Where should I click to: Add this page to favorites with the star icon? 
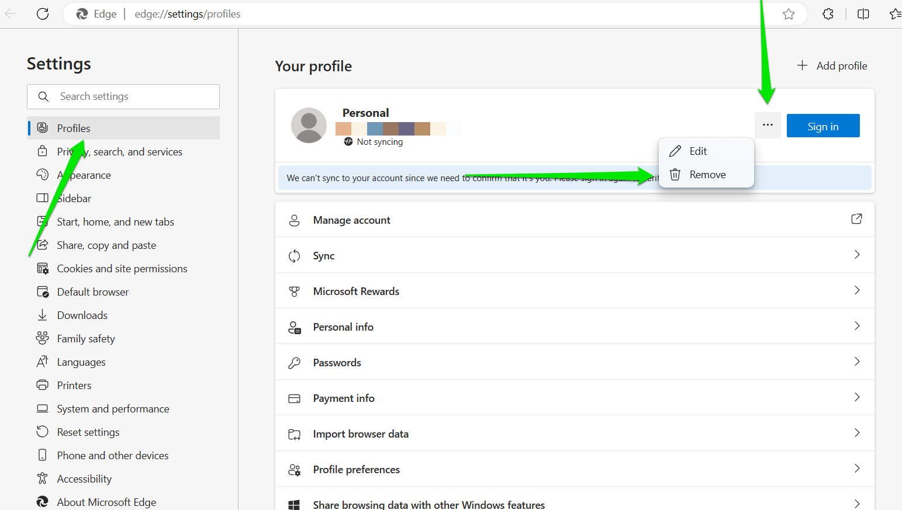(x=789, y=14)
